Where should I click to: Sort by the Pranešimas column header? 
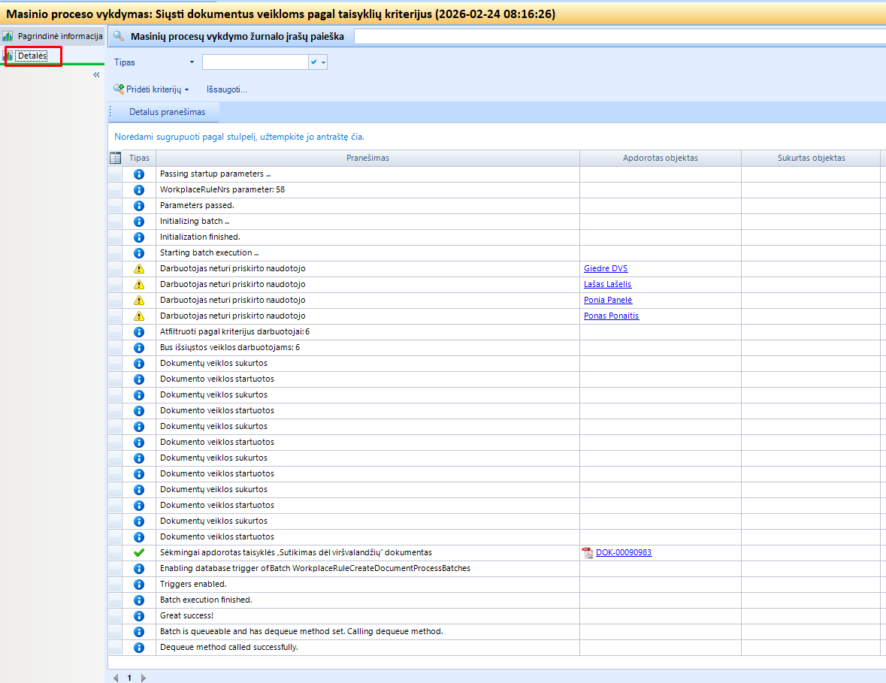[x=367, y=158]
